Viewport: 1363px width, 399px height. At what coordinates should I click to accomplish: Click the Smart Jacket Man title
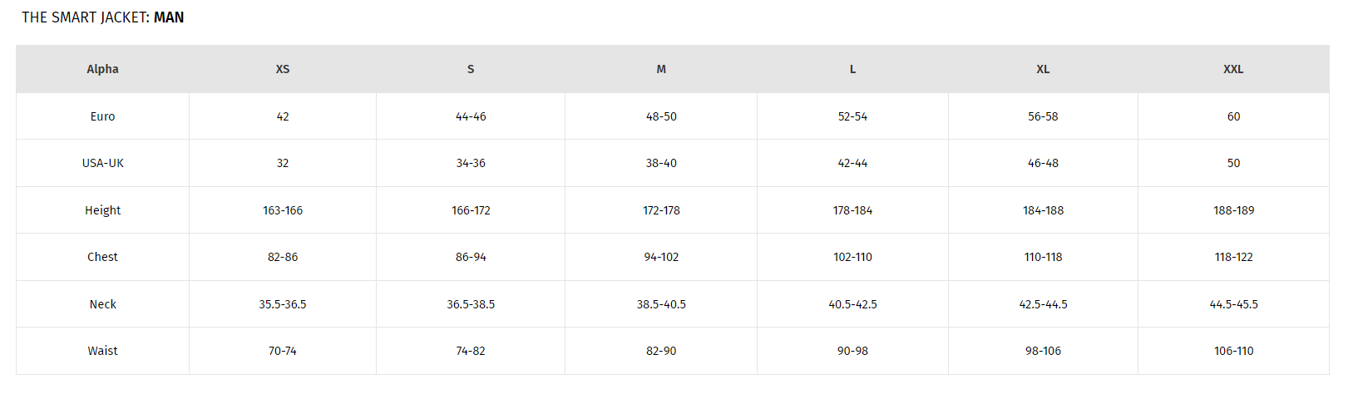pos(102,17)
